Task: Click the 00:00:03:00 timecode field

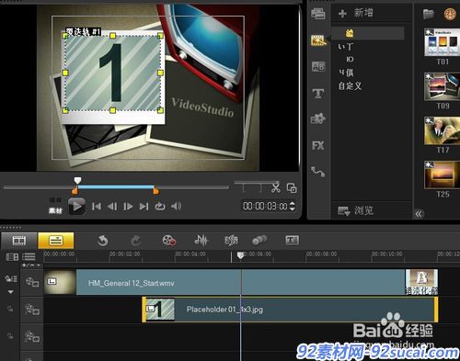Action: 266,206
